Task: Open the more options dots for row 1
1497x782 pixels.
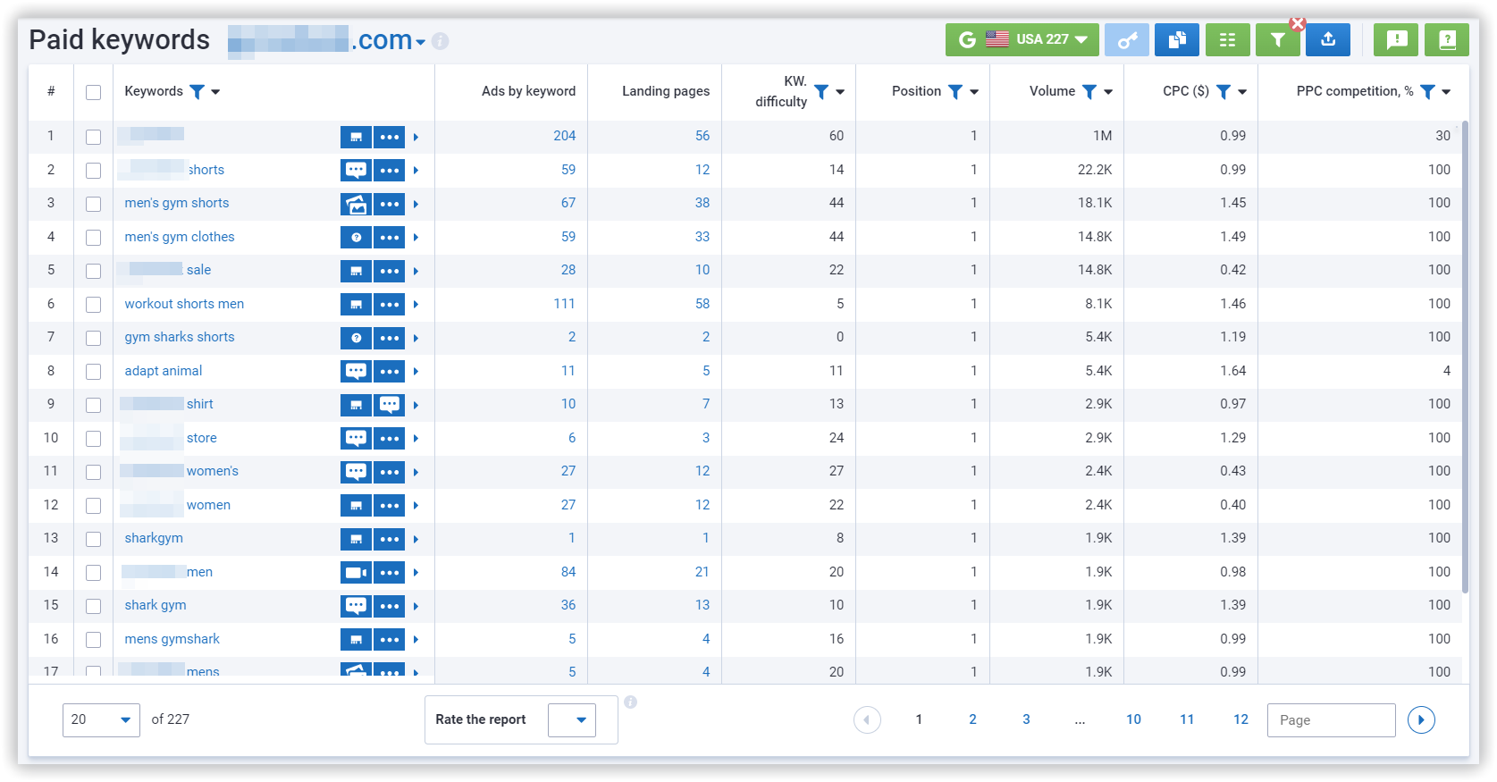Action: coord(389,137)
